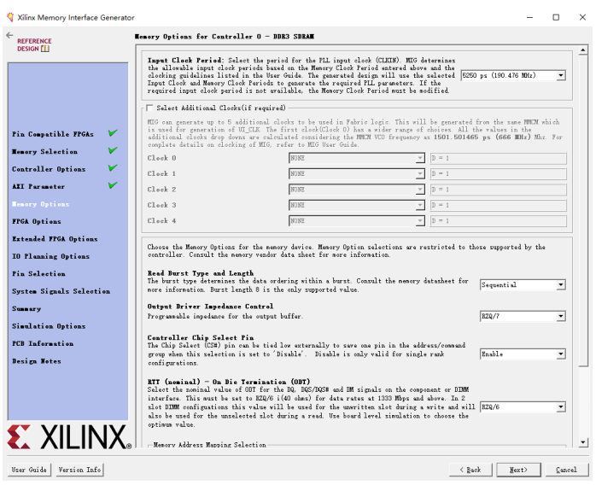Image resolution: width=596 pixels, height=485 pixels.
Task: Open the User Guide button
Action: pos(29,470)
